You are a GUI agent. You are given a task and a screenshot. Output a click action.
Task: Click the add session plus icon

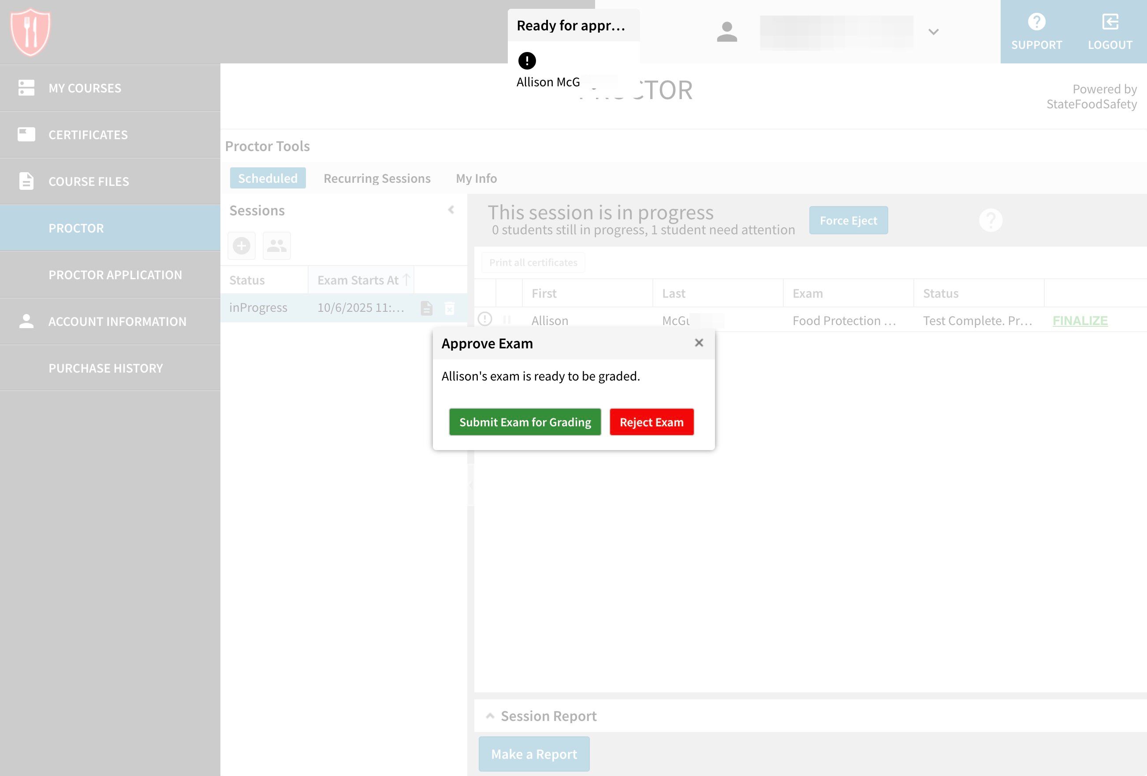click(x=241, y=245)
